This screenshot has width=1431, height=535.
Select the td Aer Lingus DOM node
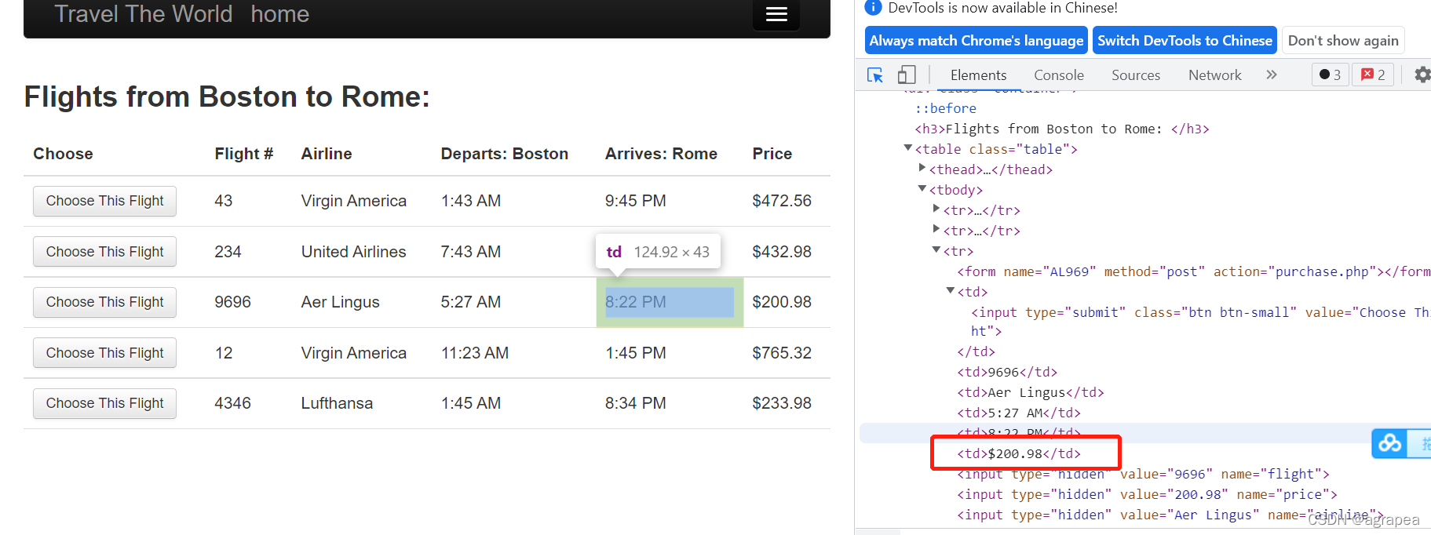[1031, 392]
